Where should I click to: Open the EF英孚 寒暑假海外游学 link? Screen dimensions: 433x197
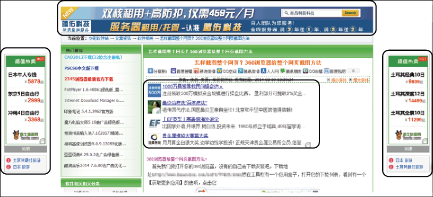(x=190, y=120)
